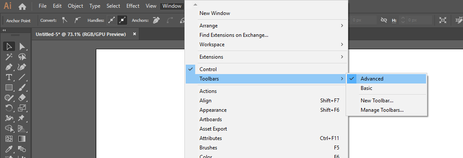The height and width of the screenshot is (158, 463).
Task: Select the Shape Builder tool
Action: [9, 128]
